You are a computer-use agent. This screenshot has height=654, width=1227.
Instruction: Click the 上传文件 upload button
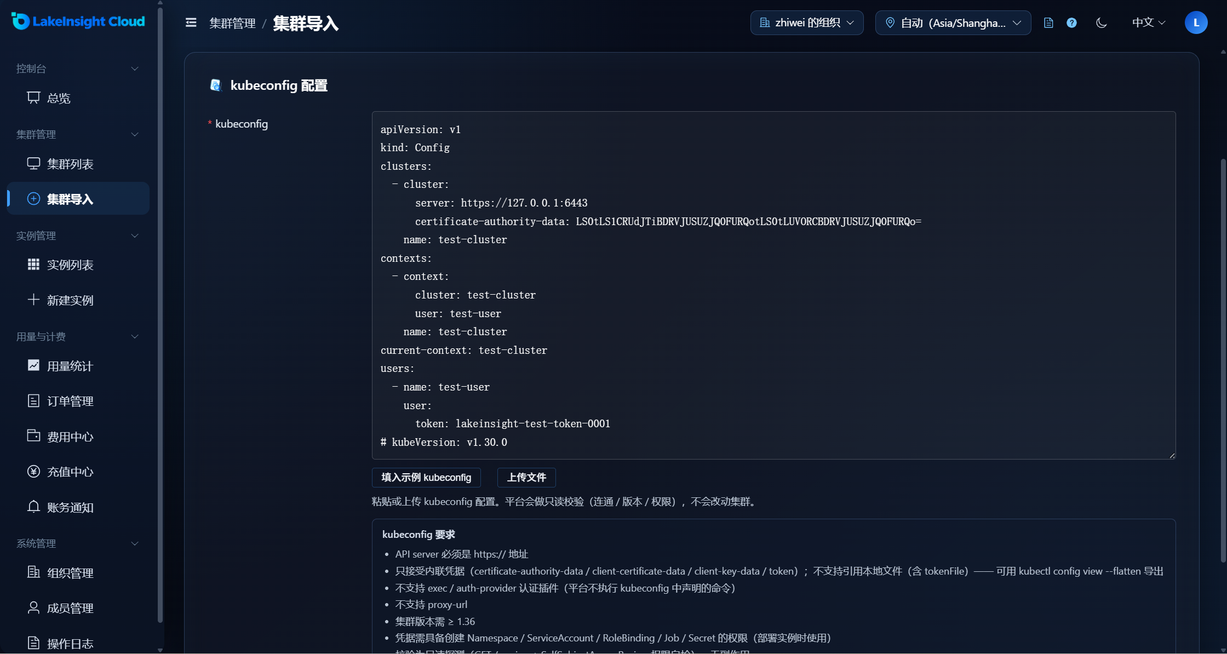[x=526, y=478]
